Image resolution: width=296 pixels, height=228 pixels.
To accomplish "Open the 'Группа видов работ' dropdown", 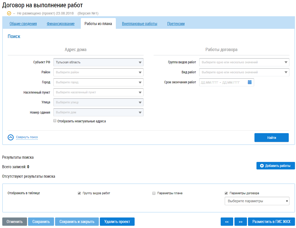I will pos(244,62).
